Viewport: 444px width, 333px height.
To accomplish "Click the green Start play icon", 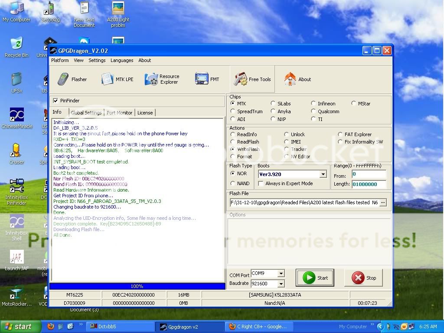I will pyautogui.click(x=309, y=277).
